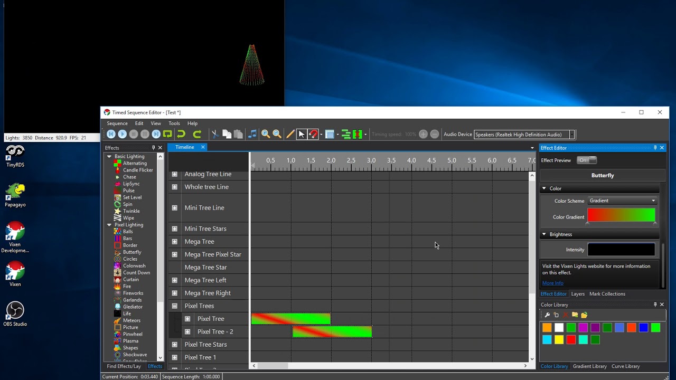
Task: Click the green align effects icon
Action: [x=346, y=134]
